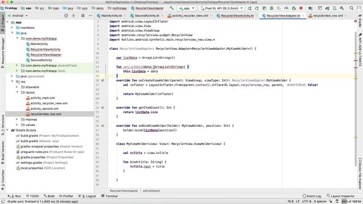Close the RecyclerViewAdapter.kt tab
Screen dimensions: 363x204
coord(303,15)
